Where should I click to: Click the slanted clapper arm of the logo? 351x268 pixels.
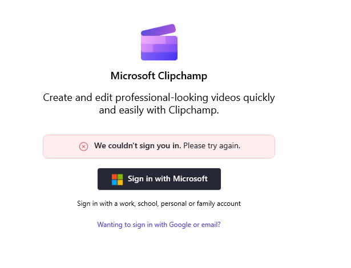pyautogui.click(x=158, y=30)
